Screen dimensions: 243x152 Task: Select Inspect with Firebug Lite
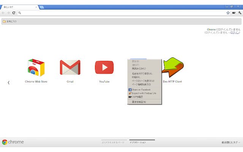point(144,93)
